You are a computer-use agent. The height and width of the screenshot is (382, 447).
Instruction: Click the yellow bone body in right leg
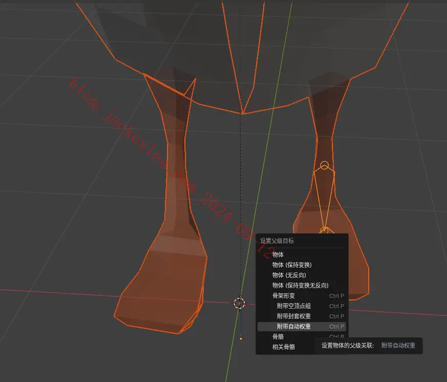point(324,197)
